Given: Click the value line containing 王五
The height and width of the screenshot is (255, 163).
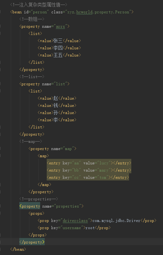Looking at the screenshot, I should tap(59, 55).
